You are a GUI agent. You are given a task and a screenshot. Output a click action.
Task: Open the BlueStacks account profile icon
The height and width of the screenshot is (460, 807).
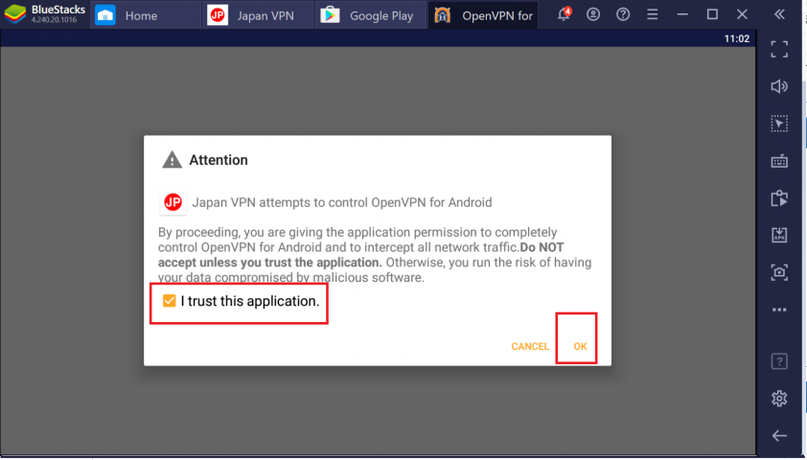[593, 14]
